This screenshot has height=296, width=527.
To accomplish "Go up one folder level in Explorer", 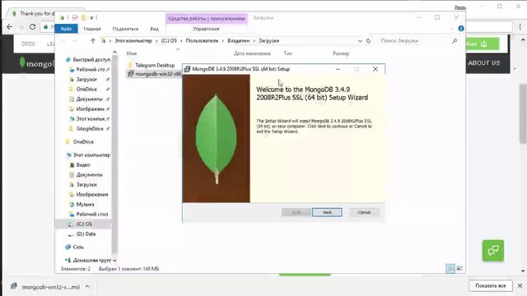I will pos(93,40).
